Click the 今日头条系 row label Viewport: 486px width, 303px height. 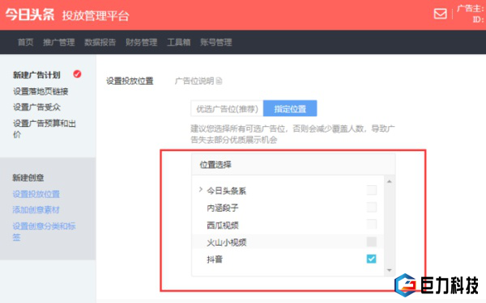227,191
